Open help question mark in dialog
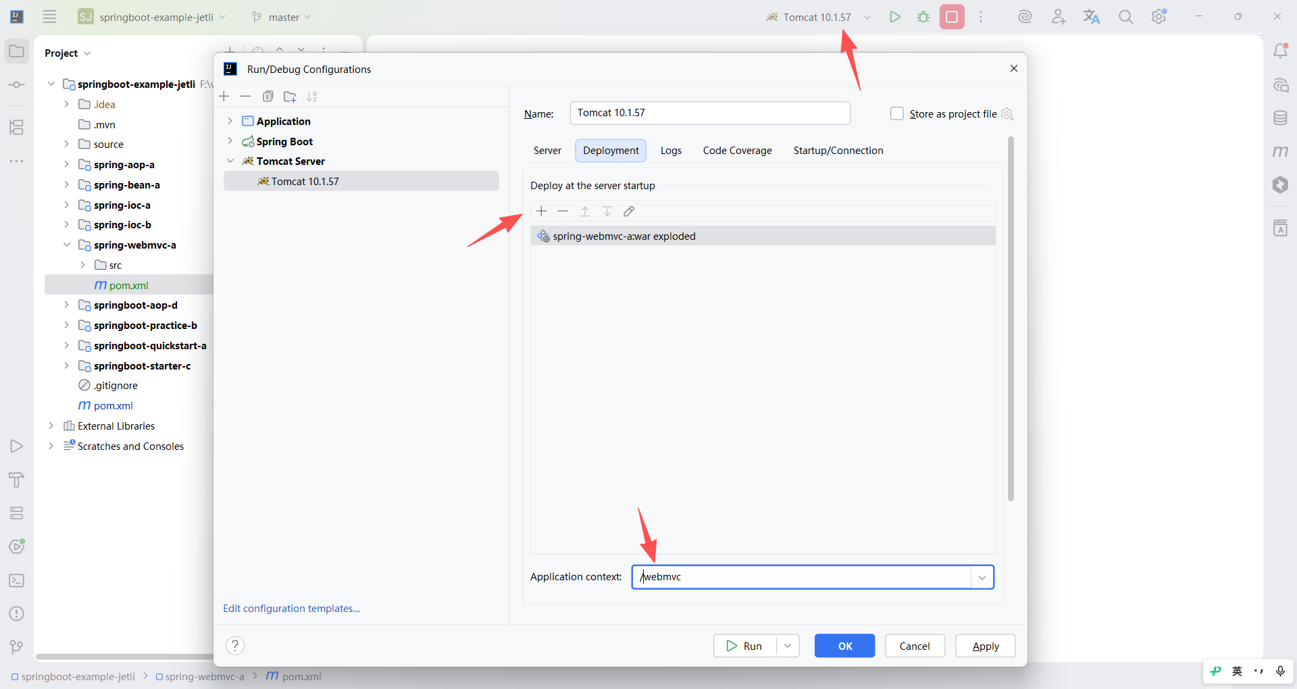 [235, 646]
